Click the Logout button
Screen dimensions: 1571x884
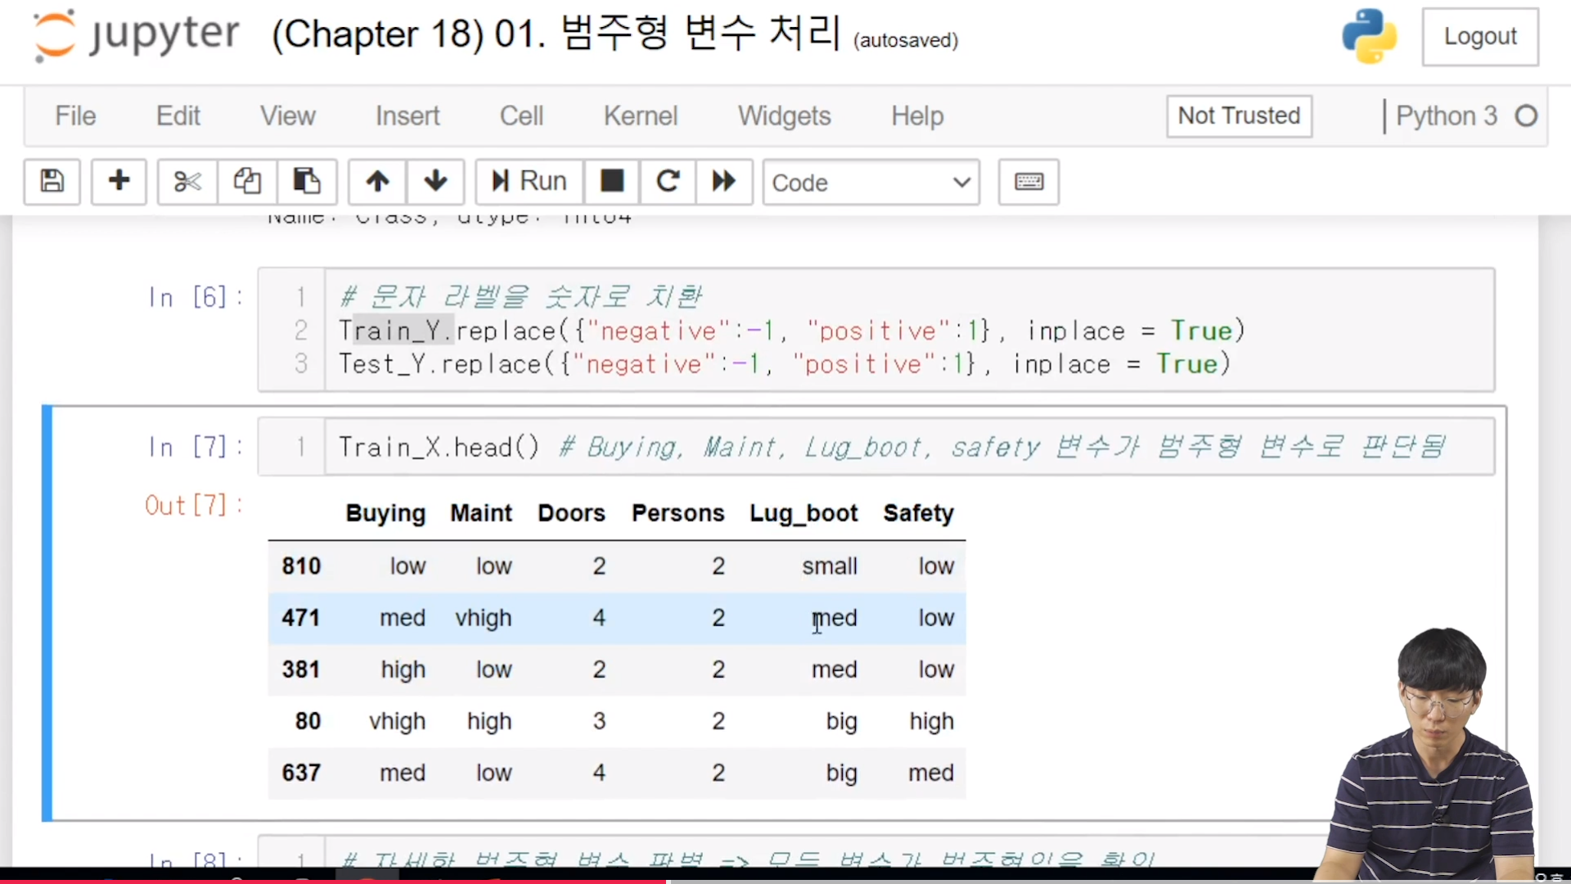(x=1479, y=36)
